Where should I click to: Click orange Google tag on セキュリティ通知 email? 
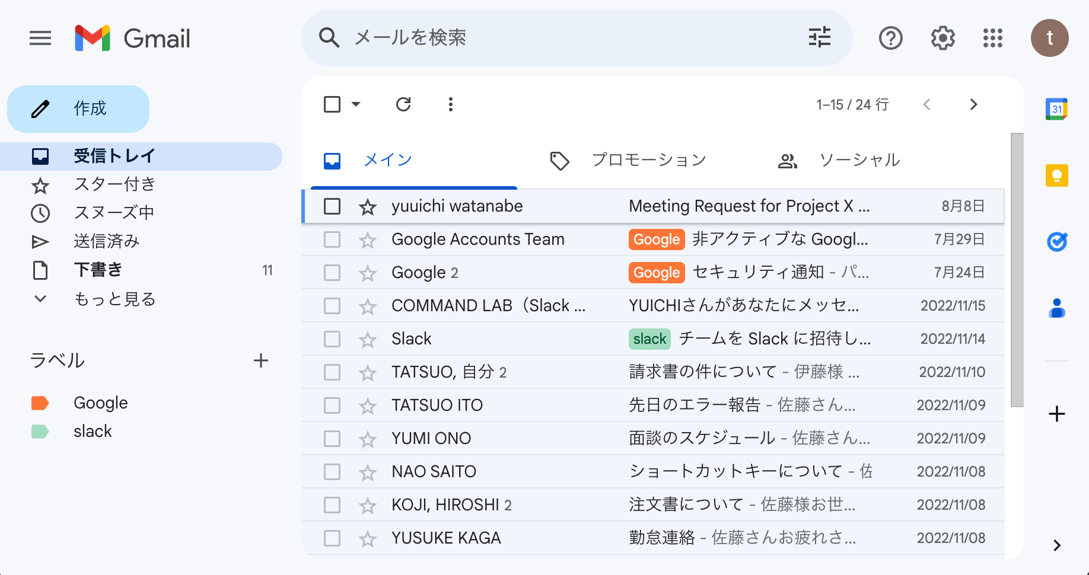[657, 273]
